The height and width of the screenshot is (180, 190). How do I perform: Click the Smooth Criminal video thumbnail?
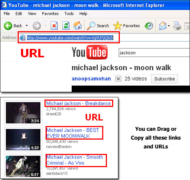pos(23,166)
